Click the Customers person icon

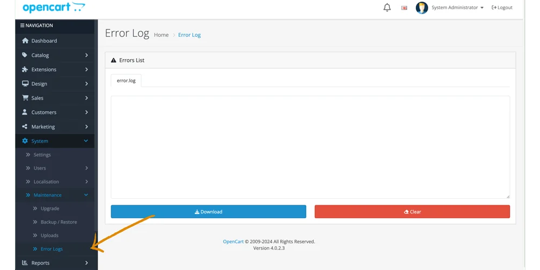pos(25,112)
